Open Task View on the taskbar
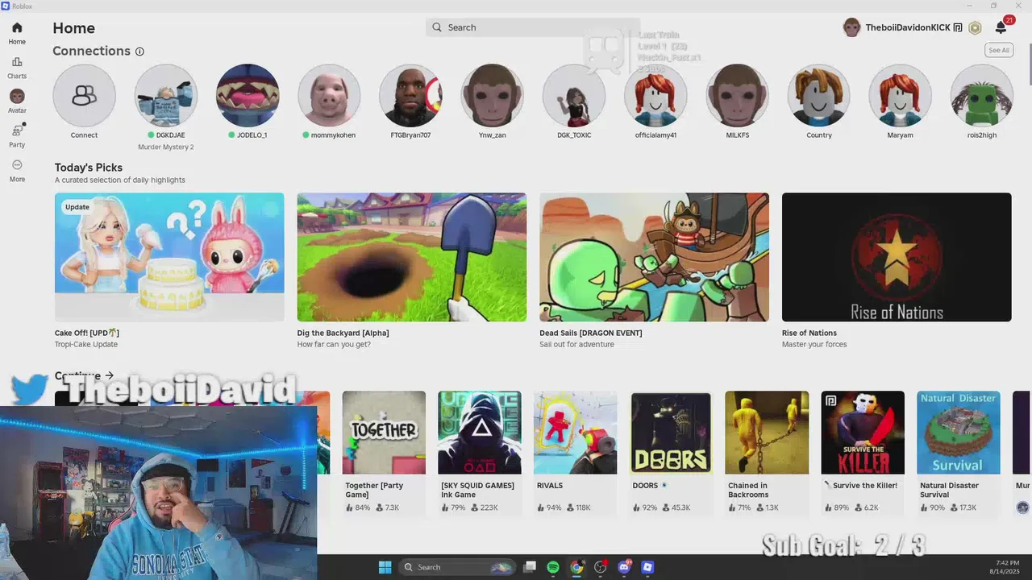The width and height of the screenshot is (1032, 580). (x=530, y=567)
